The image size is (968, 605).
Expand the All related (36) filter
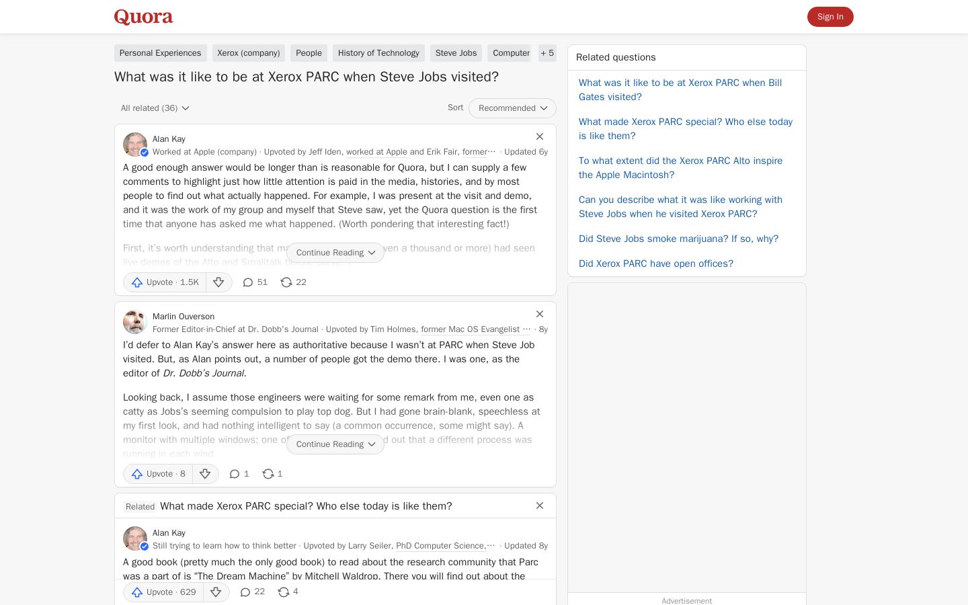(155, 108)
